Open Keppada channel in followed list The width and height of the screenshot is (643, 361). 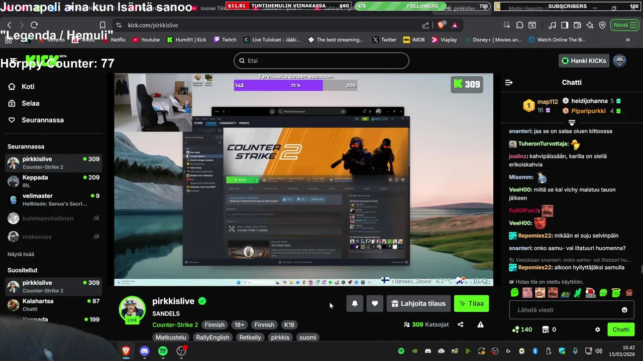[x=54, y=181]
